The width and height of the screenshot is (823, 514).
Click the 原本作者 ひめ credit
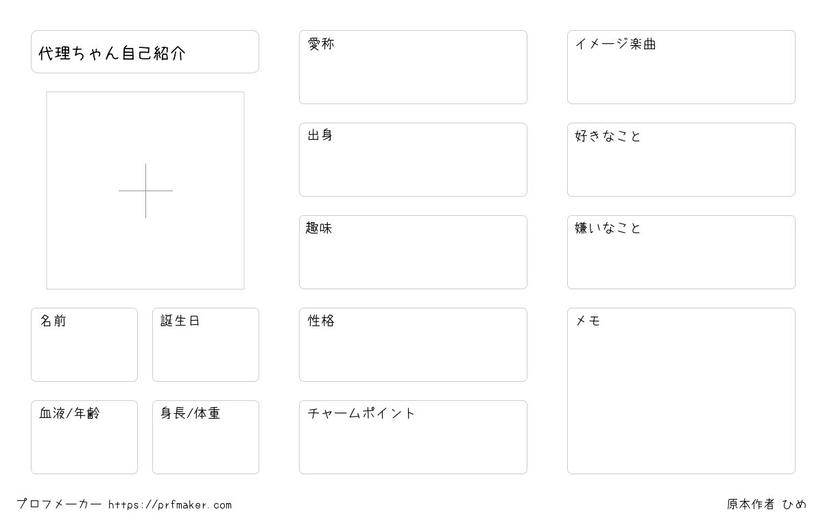(x=767, y=504)
